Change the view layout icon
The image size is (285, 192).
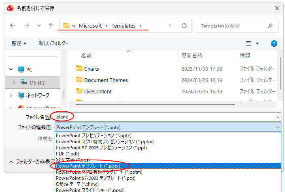point(249,43)
